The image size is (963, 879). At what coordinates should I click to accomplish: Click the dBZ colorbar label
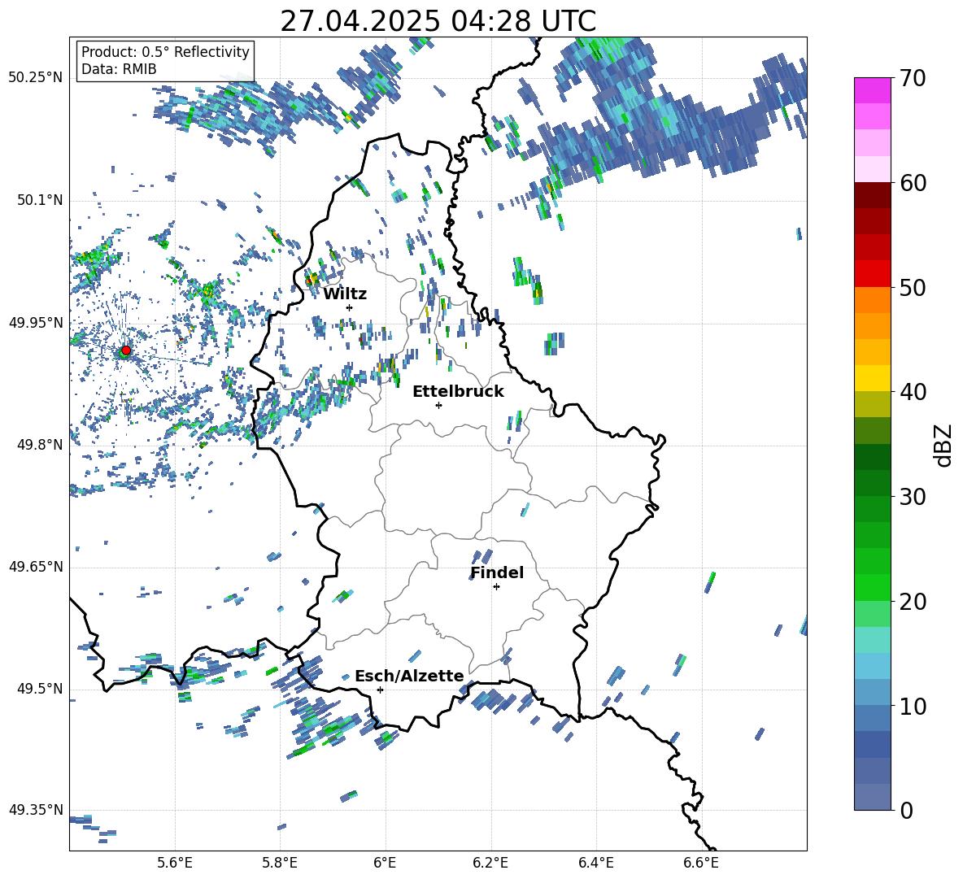pos(943,445)
